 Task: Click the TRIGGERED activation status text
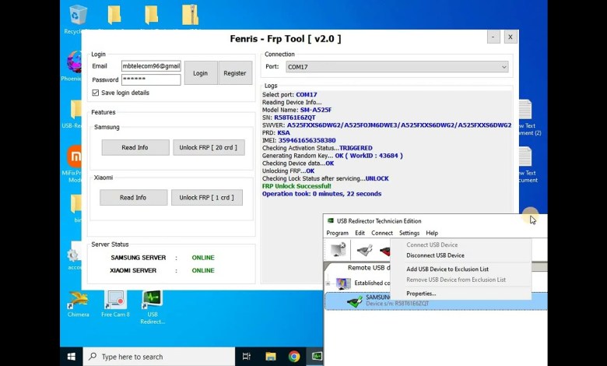[x=356, y=148]
